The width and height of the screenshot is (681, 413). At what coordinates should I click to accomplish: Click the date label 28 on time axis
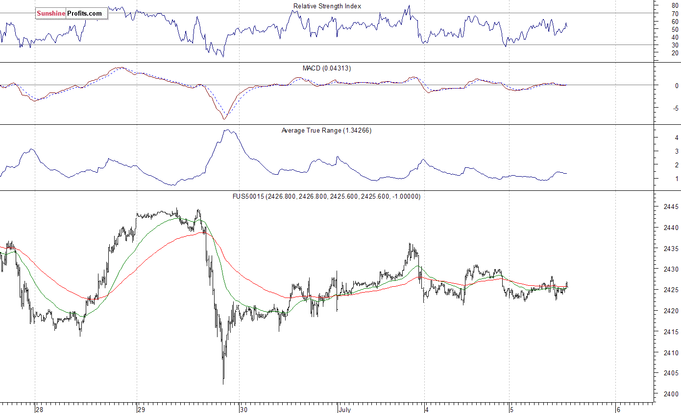40,410
